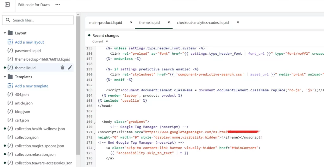Screen dimensions: 324x167
Task: Click line number 163 in gutter
Action: 89,90
